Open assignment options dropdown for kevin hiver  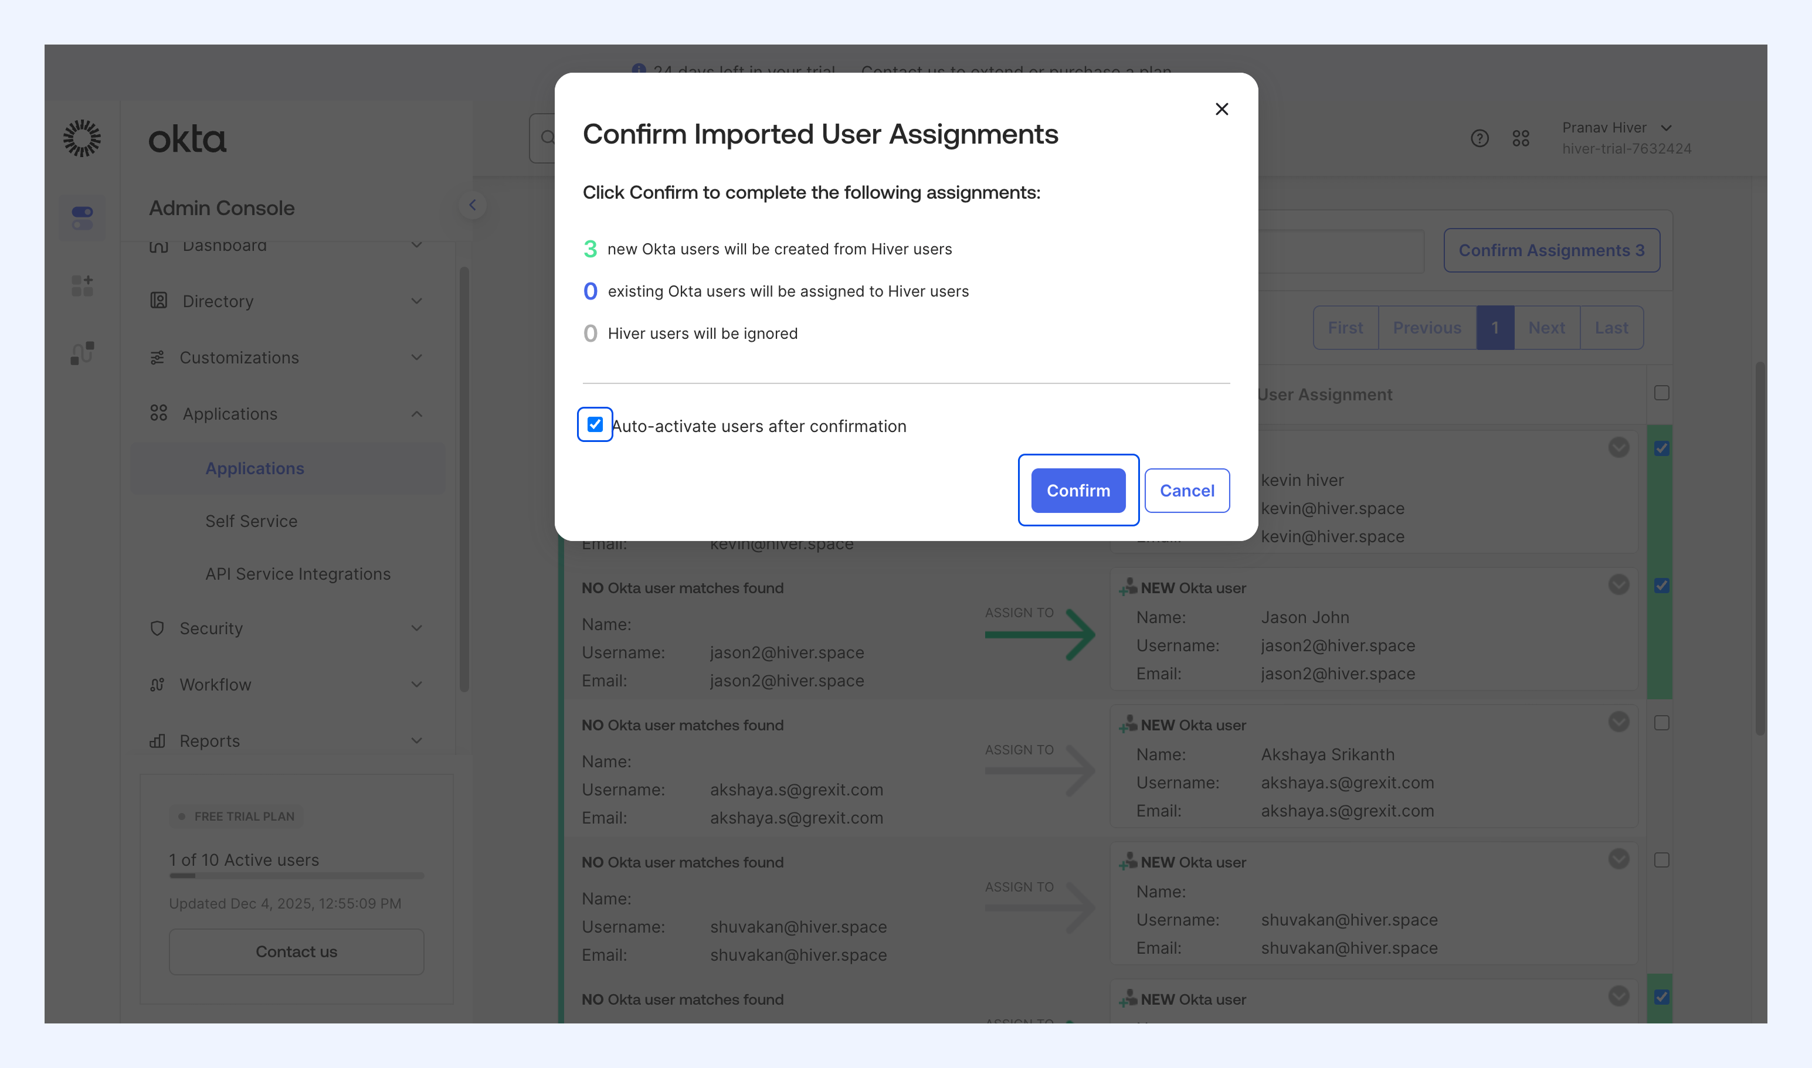click(1619, 448)
